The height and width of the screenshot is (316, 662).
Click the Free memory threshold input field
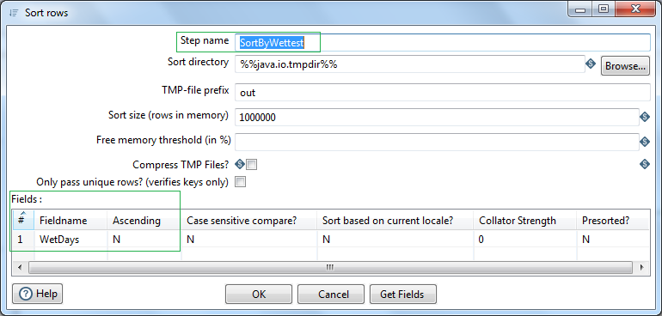coord(437,142)
